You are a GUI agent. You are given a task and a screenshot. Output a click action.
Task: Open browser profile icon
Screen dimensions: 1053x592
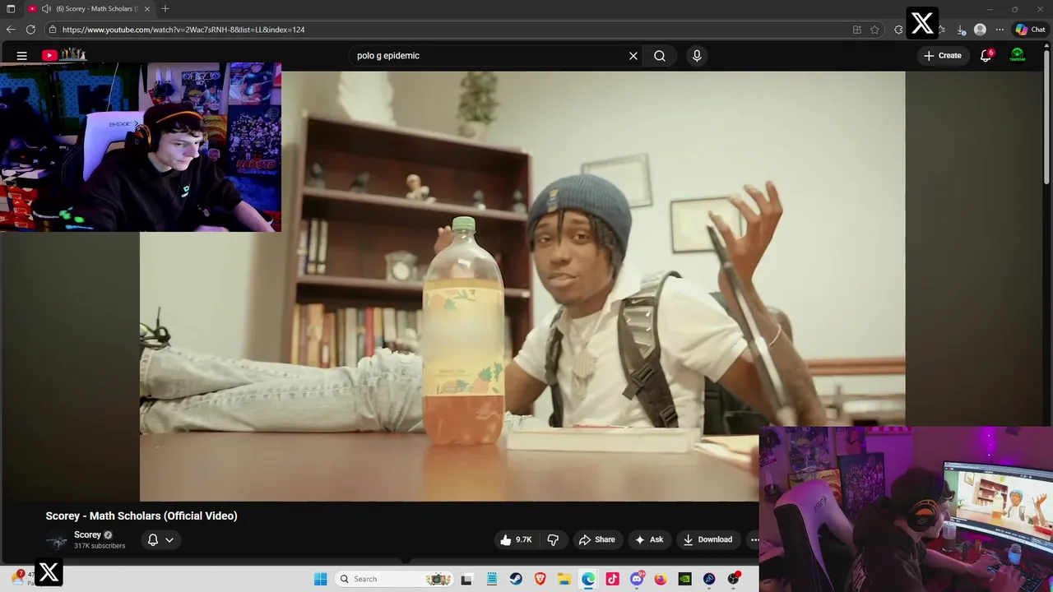pyautogui.click(x=980, y=30)
